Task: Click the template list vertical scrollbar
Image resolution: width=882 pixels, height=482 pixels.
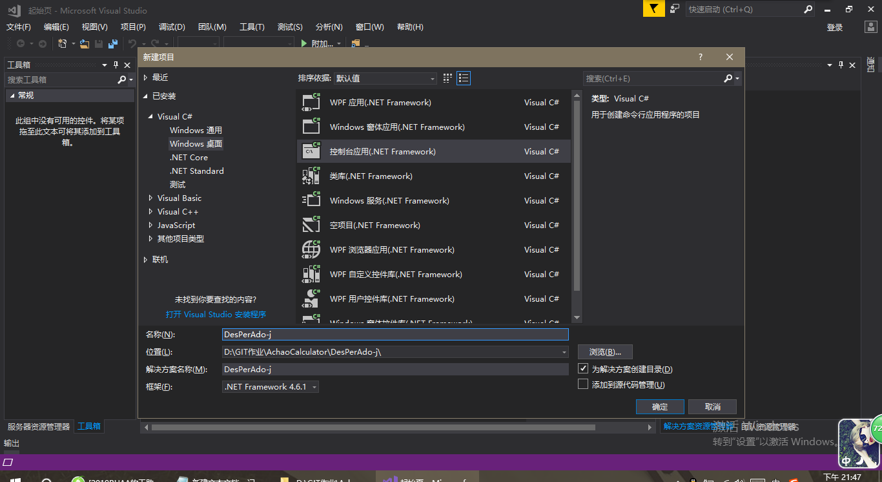Action: (x=577, y=197)
